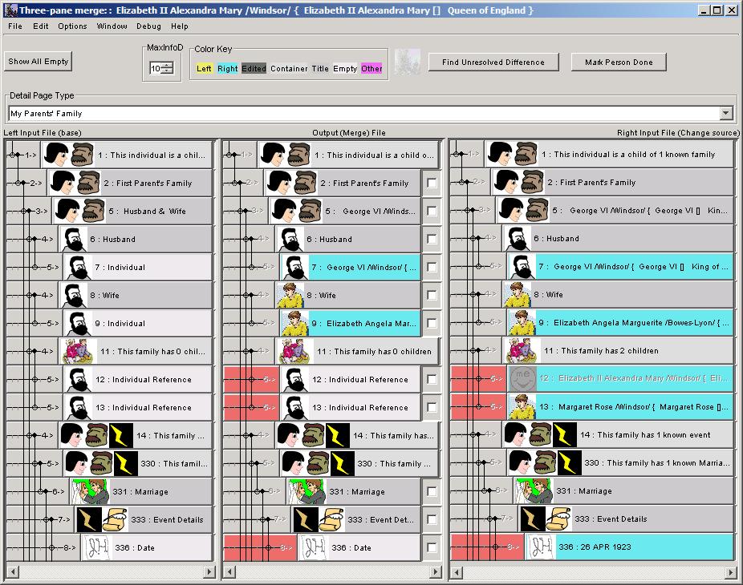Click the cyan Right swatch in Color Key

click(227, 69)
